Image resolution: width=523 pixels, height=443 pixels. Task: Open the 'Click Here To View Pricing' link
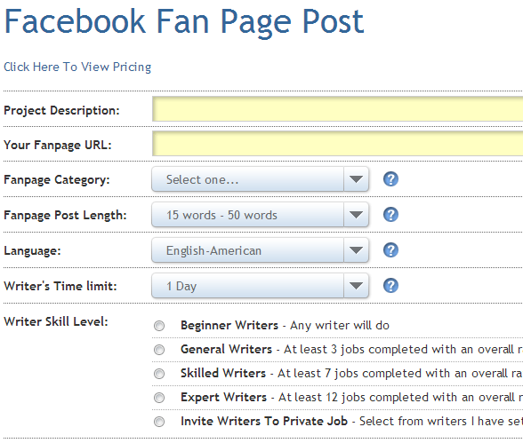tap(77, 67)
